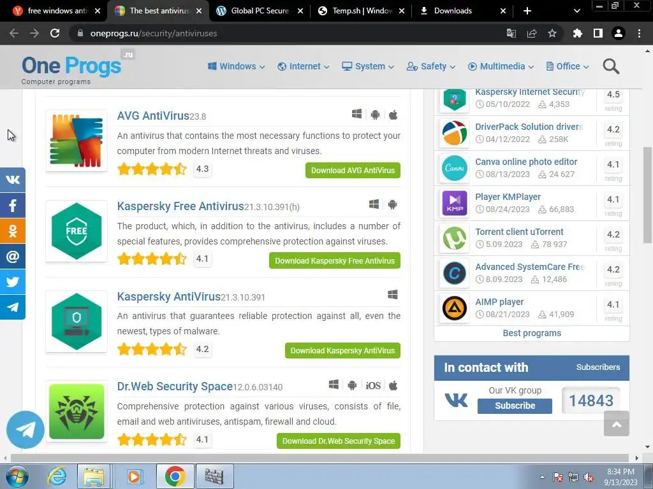Share page via VK sidebar icon

[x=13, y=180]
